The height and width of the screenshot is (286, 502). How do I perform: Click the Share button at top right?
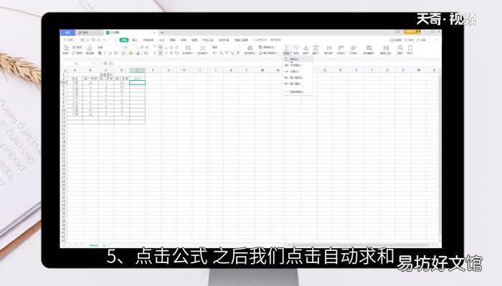coord(422,40)
